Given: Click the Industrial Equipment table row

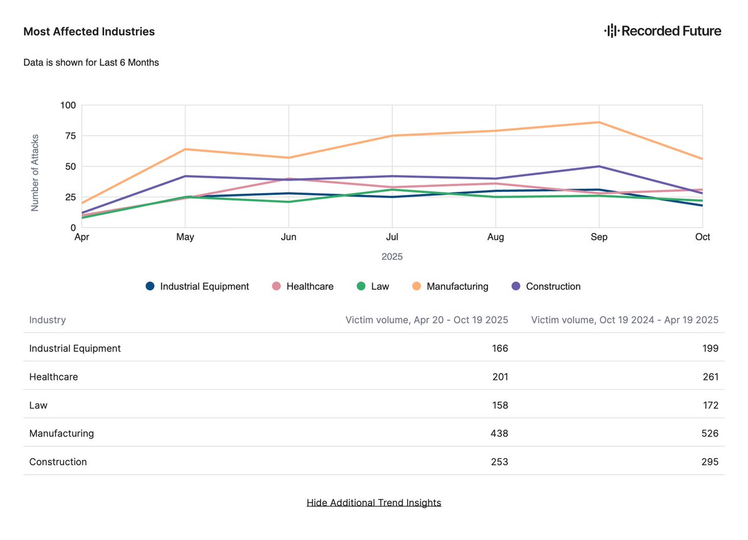Looking at the screenshot, I should (374, 348).
